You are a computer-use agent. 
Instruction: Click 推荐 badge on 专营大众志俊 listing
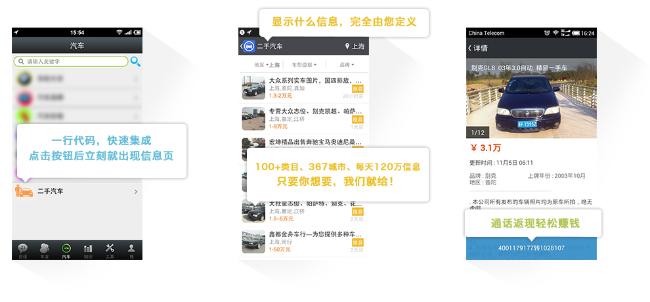pyautogui.click(x=358, y=119)
